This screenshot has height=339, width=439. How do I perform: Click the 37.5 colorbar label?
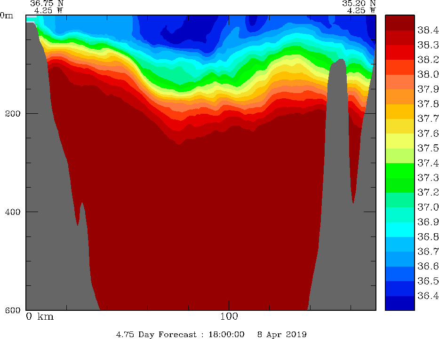(x=428, y=149)
